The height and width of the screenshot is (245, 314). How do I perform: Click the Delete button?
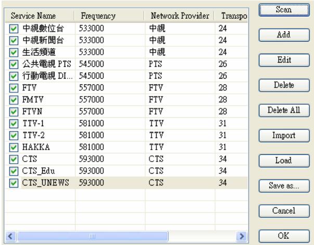click(284, 85)
